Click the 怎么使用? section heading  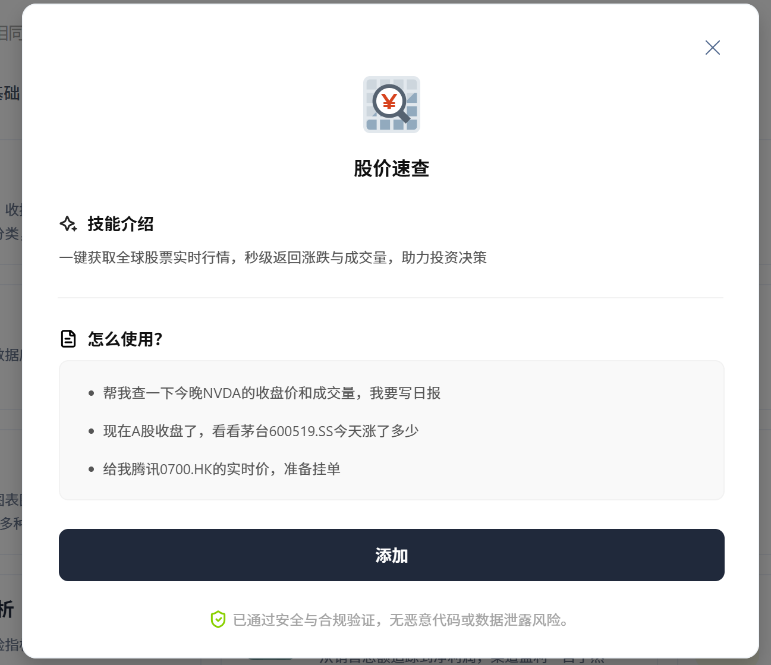point(125,339)
